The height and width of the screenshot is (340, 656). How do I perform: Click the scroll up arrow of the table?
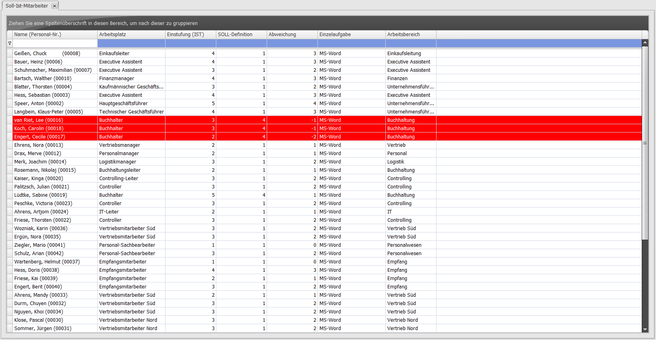pyautogui.click(x=645, y=42)
